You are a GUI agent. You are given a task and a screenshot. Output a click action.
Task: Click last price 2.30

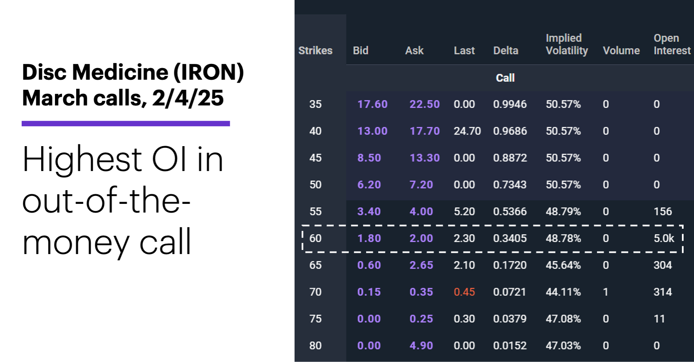pos(464,238)
